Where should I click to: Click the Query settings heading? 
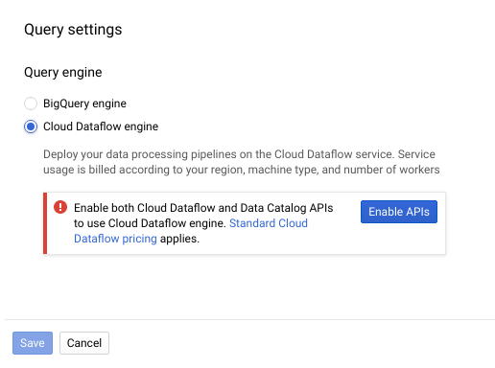[73, 30]
